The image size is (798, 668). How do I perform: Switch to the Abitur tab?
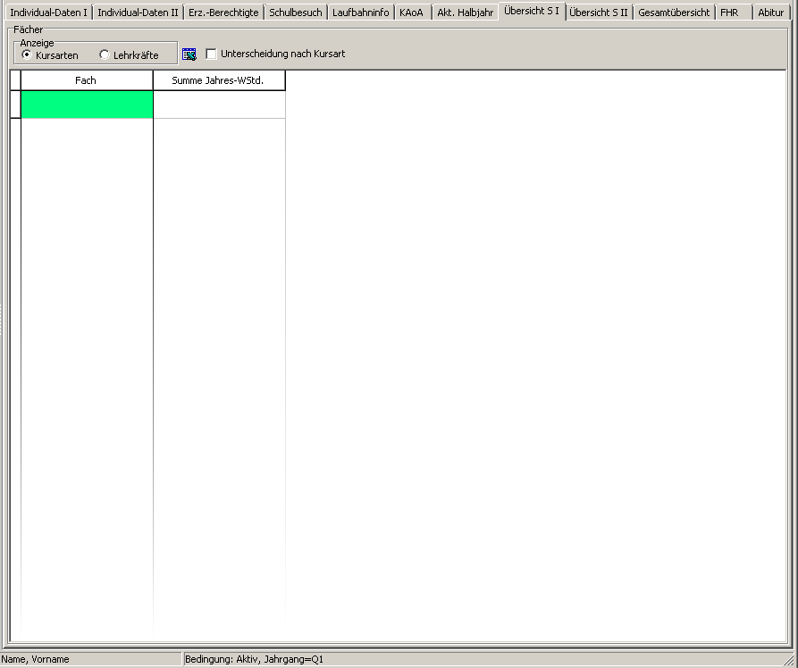click(x=770, y=13)
